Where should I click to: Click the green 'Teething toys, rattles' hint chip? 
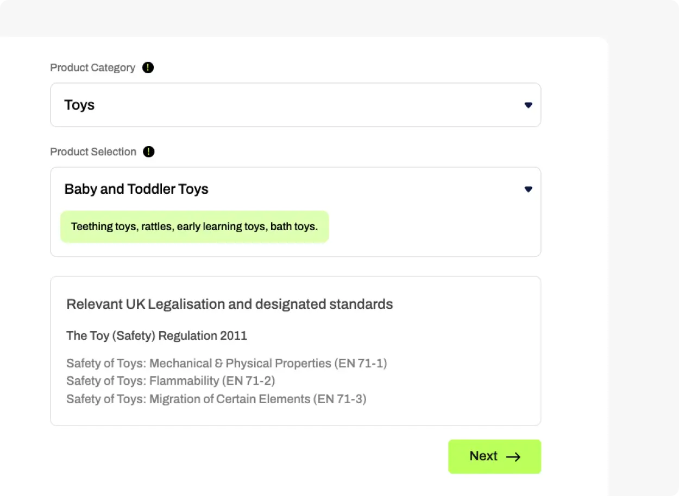click(x=194, y=227)
